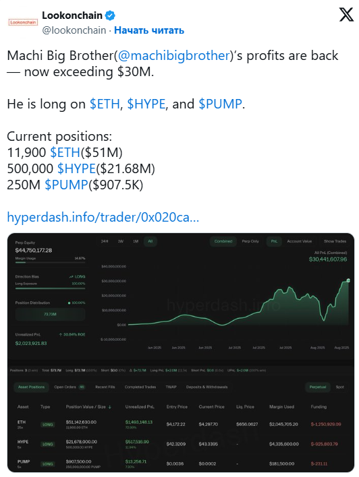Switch to the Spot positions view
The width and height of the screenshot is (359, 477).
click(x=340, y=387)
